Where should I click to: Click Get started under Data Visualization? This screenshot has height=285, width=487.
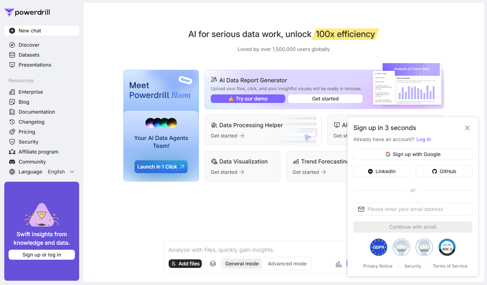coord(227,172)
